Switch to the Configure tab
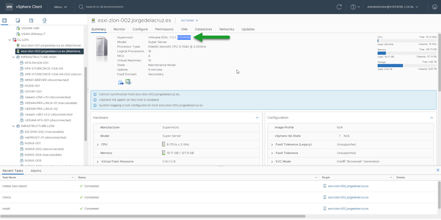The image size is (441, 220). (x=140, y=29)
